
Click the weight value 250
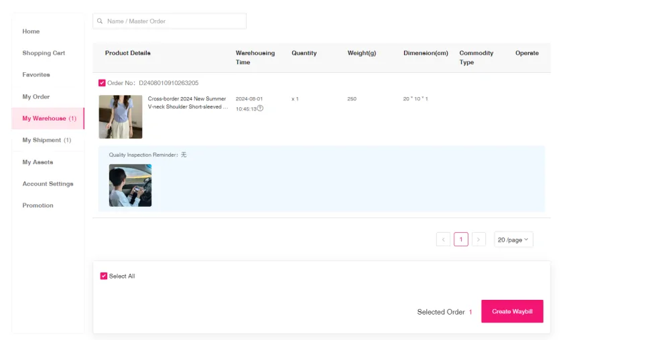click(352, 99)
